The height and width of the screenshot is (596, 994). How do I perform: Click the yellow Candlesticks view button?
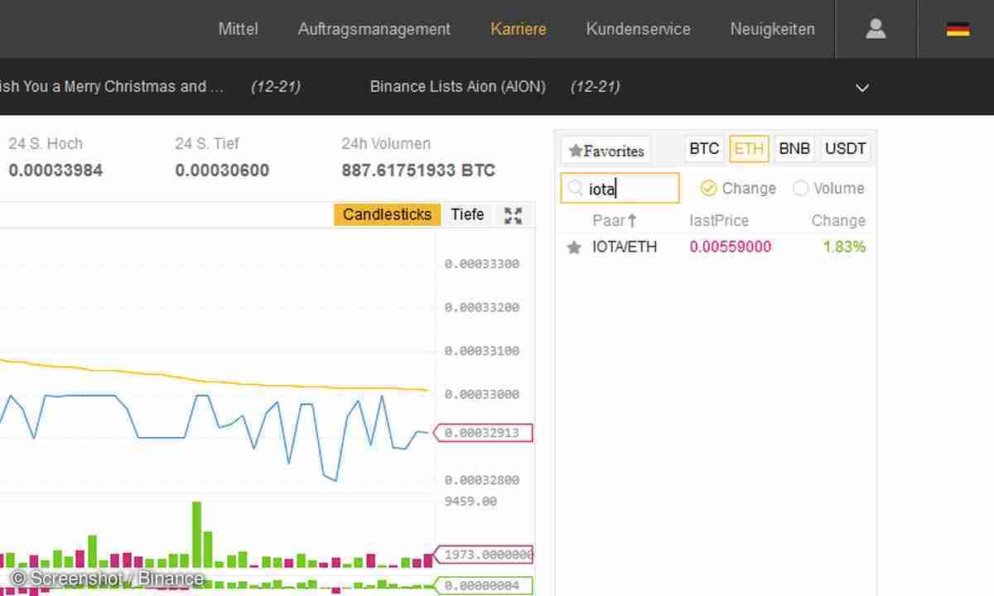[386, 214]
